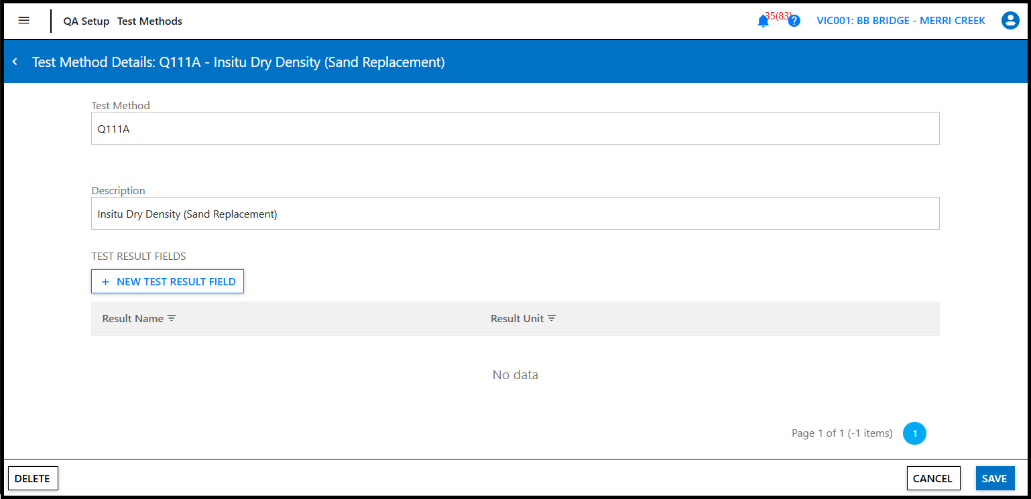Sort by the Result Unit column header
Image resolution: width=1031 pixels, height=499 pixels.
point(517,319)
